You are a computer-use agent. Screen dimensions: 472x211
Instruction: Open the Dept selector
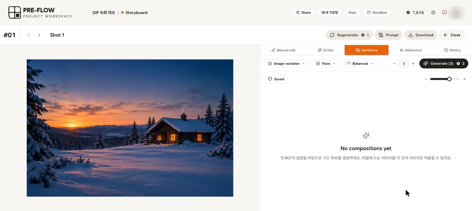point(352,13)
